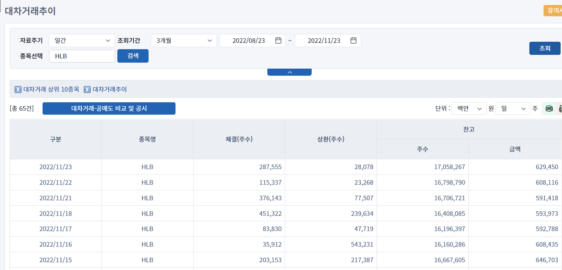Click the 종목선택 HLB input field
The height and width of the screenshot is (270, 562).
(x=82, y=56)
